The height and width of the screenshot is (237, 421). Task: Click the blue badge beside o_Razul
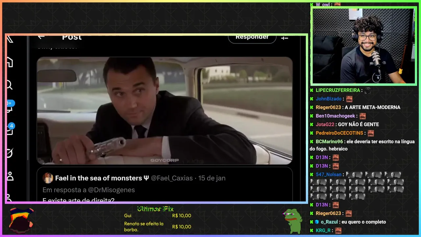pyautogui.click(x=317, y=222)
